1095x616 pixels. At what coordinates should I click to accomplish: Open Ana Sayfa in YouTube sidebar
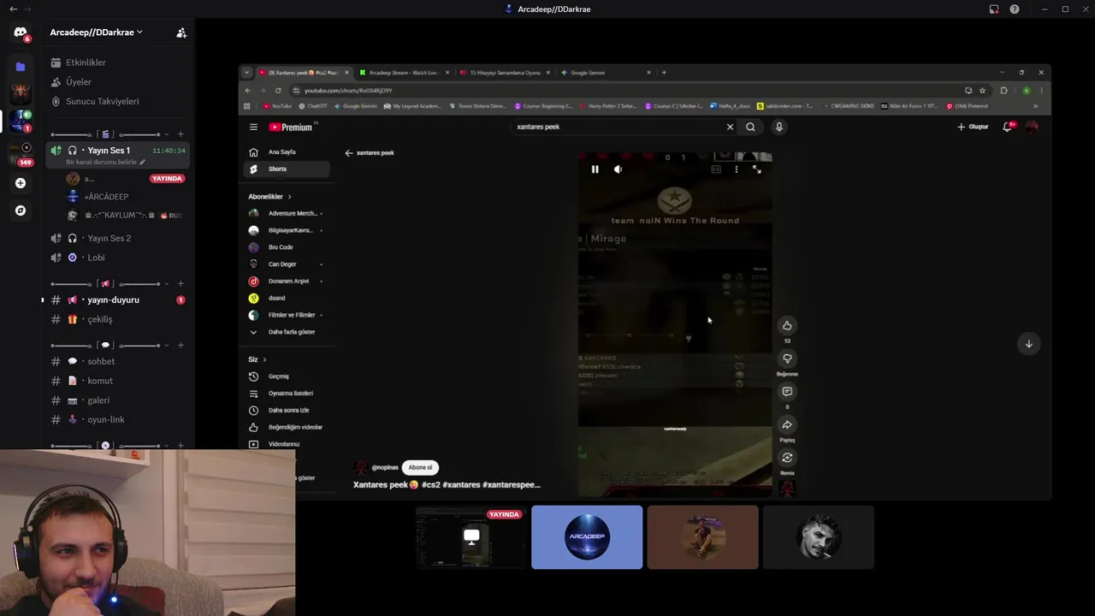(x=287, y=152)
